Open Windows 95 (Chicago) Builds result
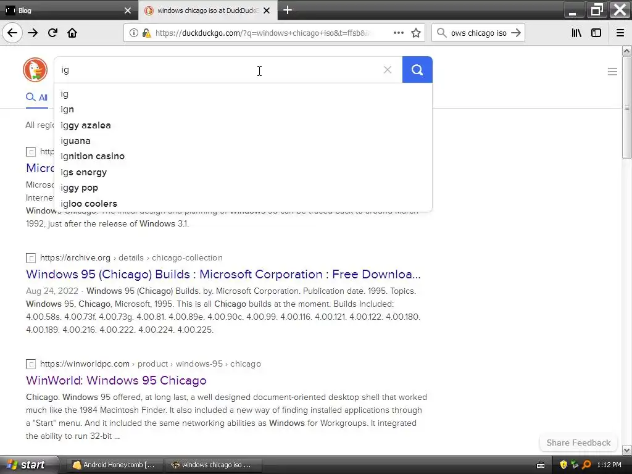Viewport: 632px width, 474px height. pyautogui.click(x=223, y=274)
